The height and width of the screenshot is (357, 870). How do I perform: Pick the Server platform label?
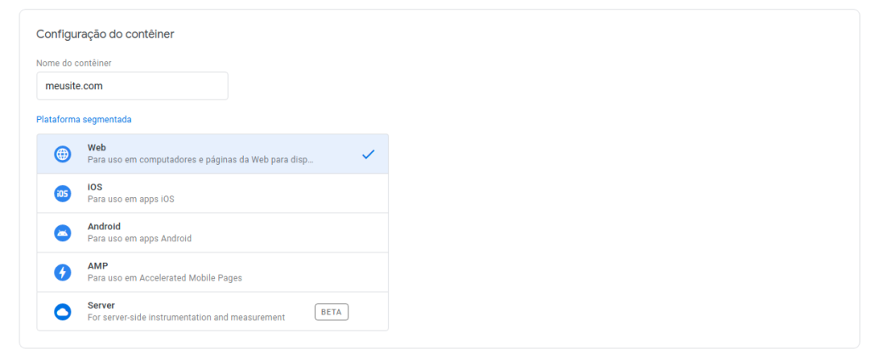101,305
